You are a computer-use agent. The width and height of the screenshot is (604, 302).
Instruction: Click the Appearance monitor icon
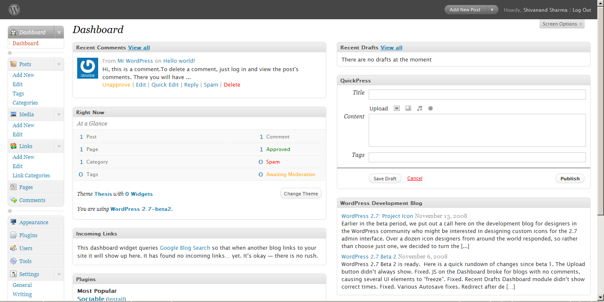[x=13, y=222]
